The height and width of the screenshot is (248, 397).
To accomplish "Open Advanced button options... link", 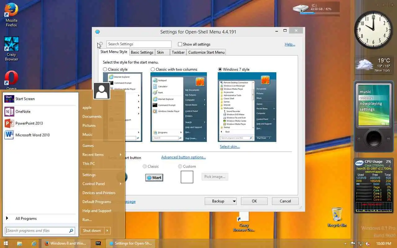I will pyautogui.click(x=184, y=157).
